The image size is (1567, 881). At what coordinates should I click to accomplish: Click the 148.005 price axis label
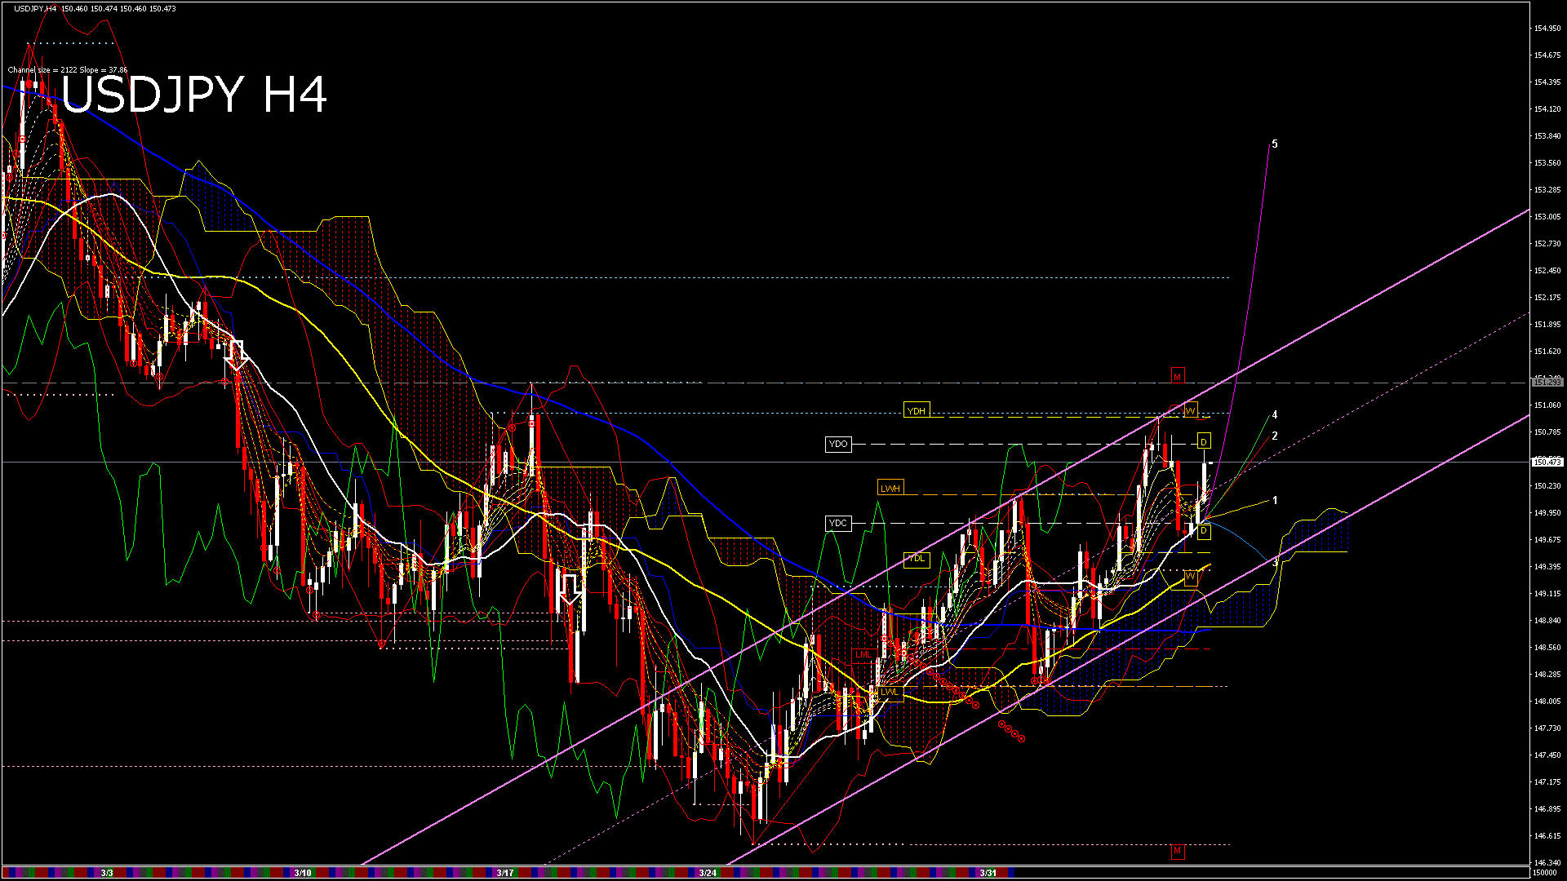(x=1547, y=702)
